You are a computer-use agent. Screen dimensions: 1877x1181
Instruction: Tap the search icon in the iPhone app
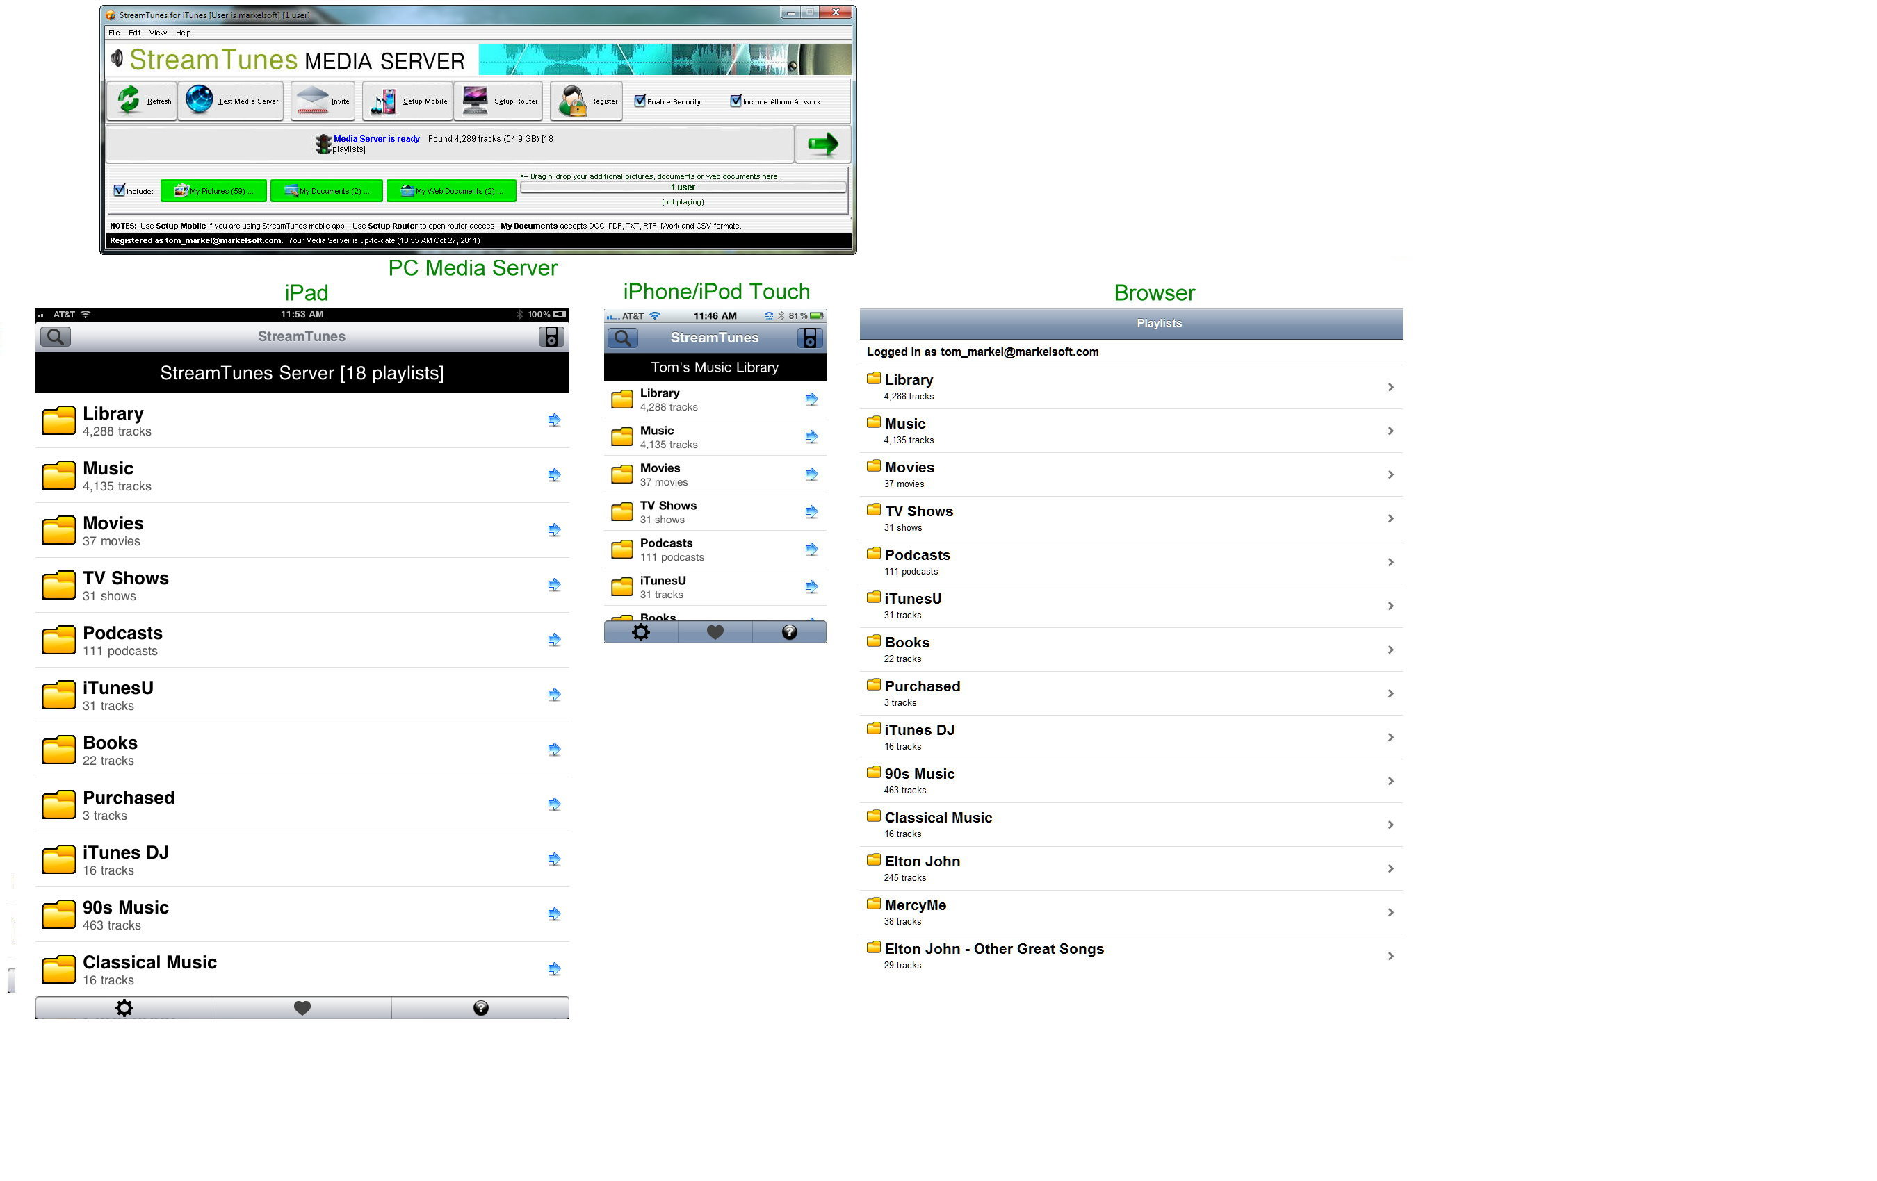[x=622, y=338]
